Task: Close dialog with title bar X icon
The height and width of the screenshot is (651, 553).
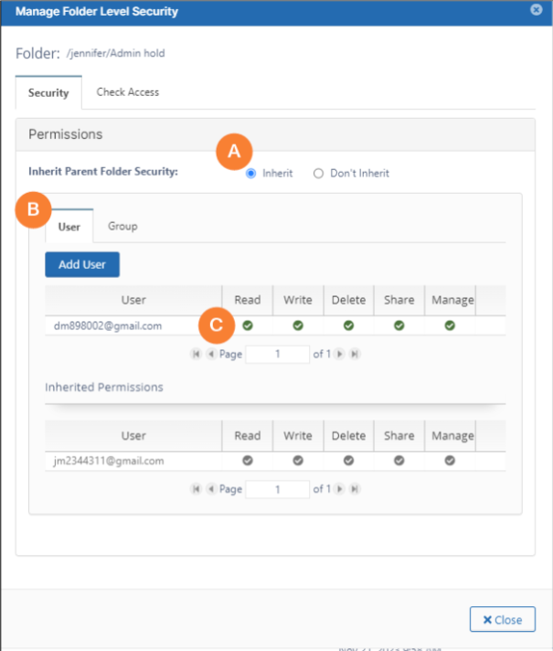Action: tap(536, 11)
